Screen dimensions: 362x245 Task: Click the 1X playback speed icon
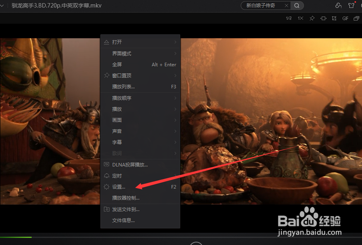click(301, 18)
